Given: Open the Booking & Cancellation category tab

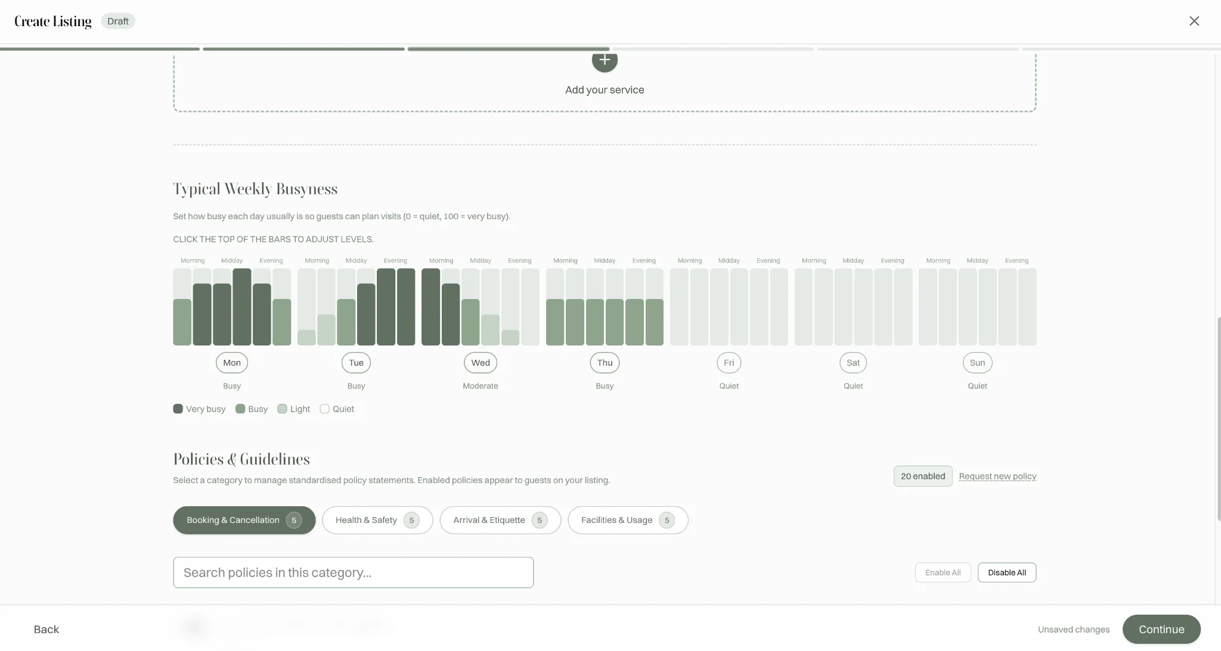Looking at the screenshot, I should click(244, 520).
